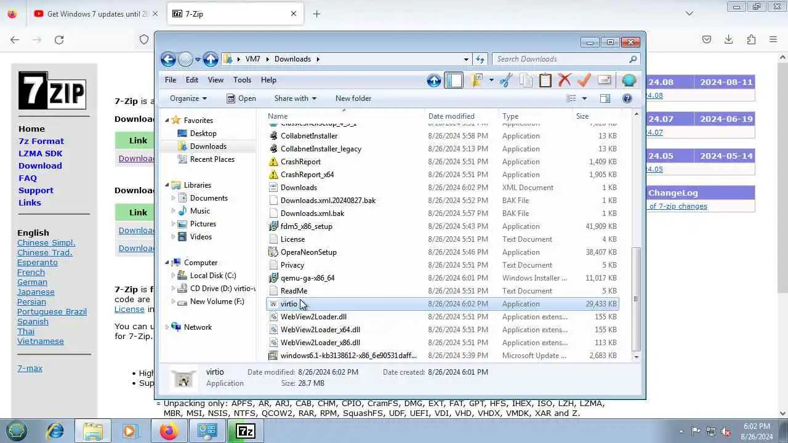Viewport: 788px width, 443px height.
Task: Click the E-mail envelope toolbar icon
Action: point(604,80)
